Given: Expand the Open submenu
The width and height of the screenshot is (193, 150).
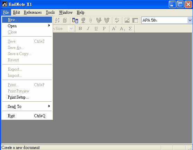Looking at the screenshot, I should click(x=27, y=26).
